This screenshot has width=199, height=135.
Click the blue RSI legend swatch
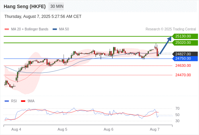[7, 101]
